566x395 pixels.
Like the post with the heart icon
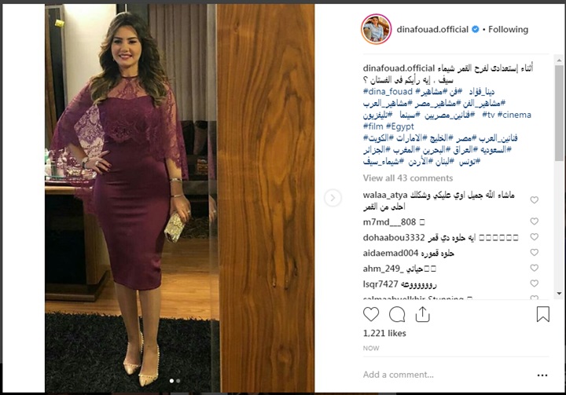pyautogui.click(x=371, y=314)
